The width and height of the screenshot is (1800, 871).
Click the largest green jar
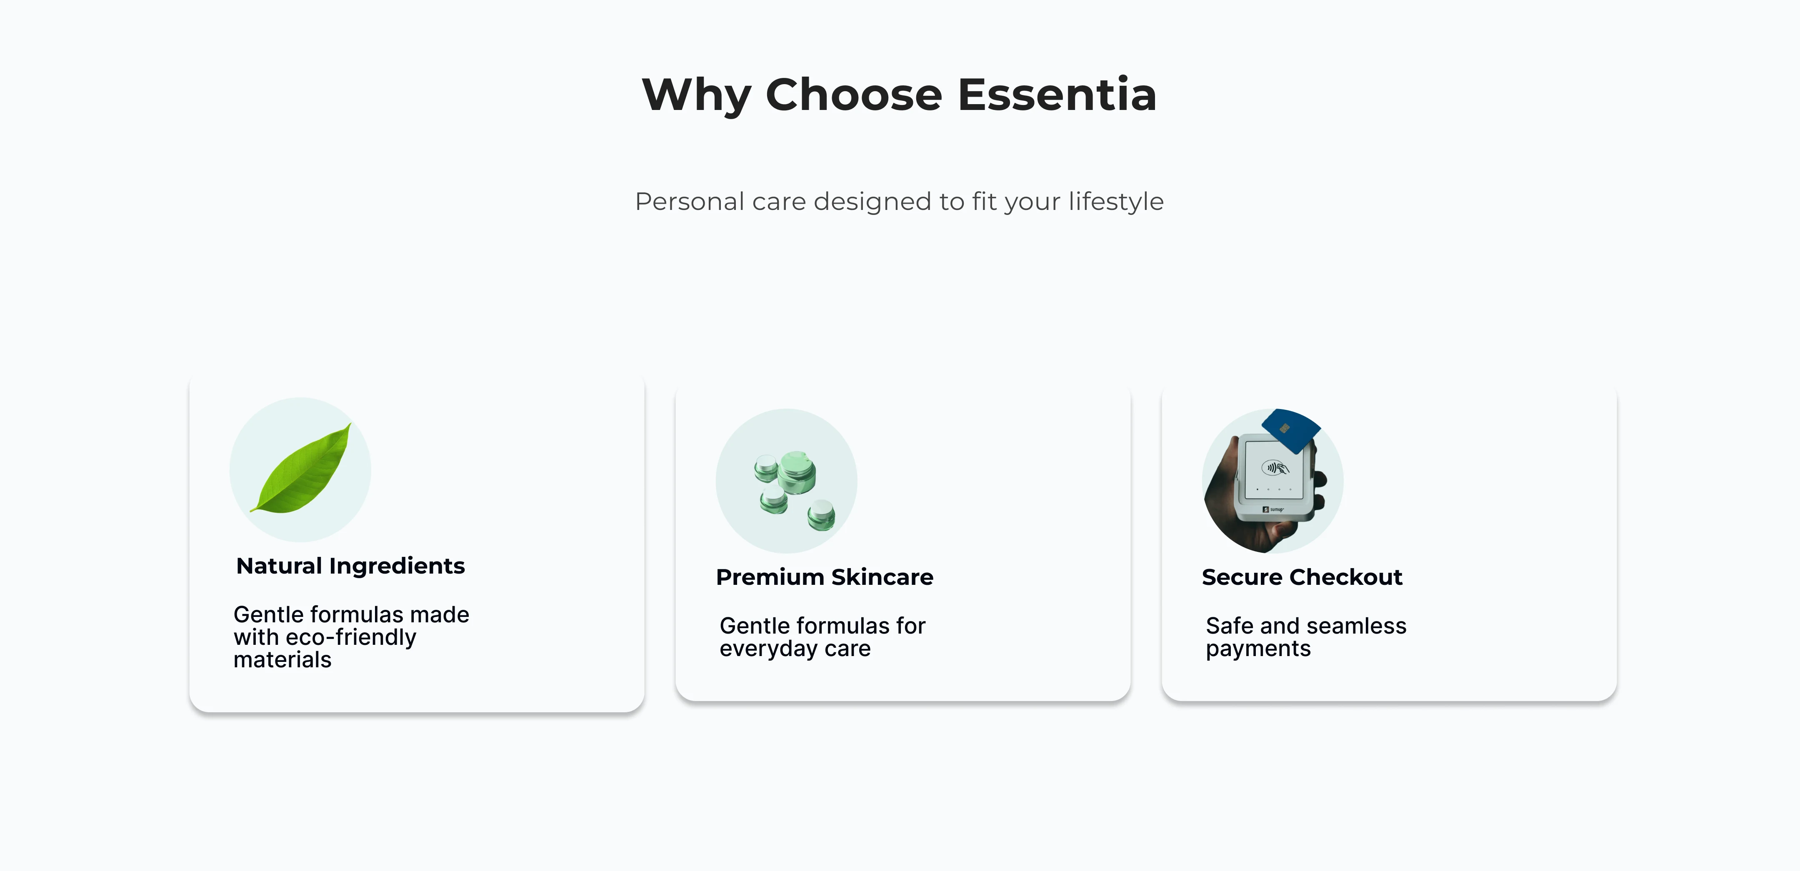[x=797, y=472]
